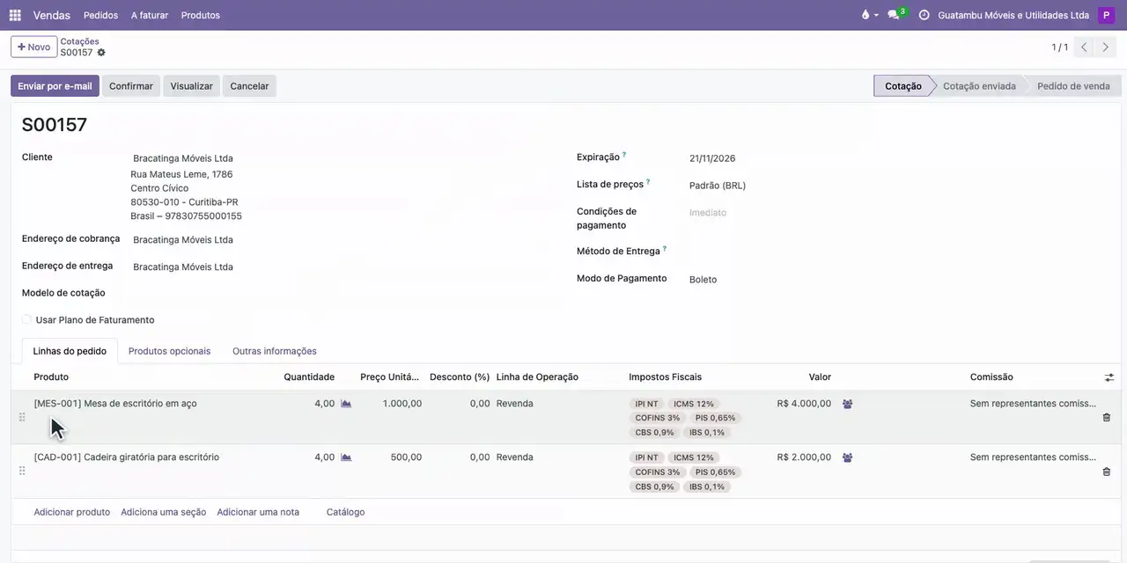Enable Usar Plano de Faturamento checkbox
The image size is (1127, 563).
pyautogui.click(x=27, y=320)
